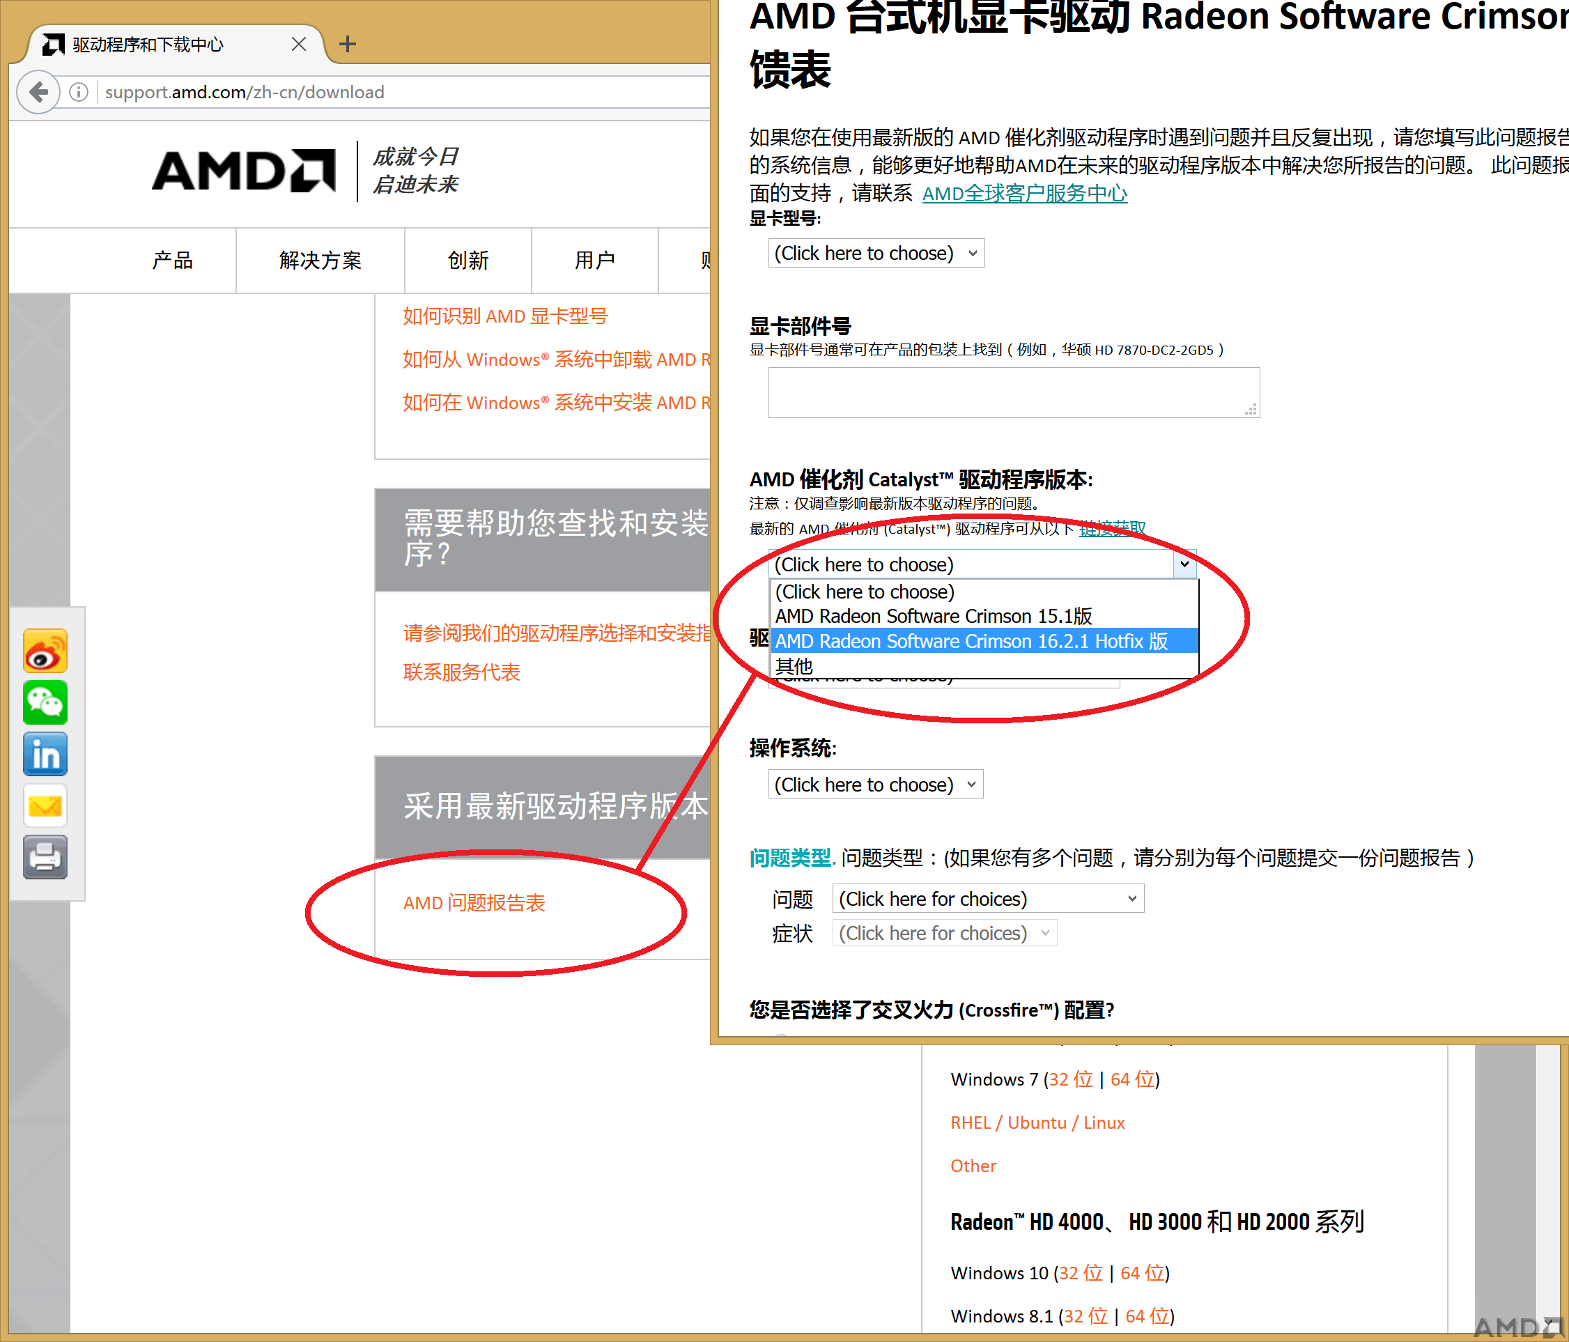This screenshot has width=1569, height=1342.
Task: Open RHEL / Ubuntu / Linux driver link
Action: pyautogui.click(x=1037, y=1123)
